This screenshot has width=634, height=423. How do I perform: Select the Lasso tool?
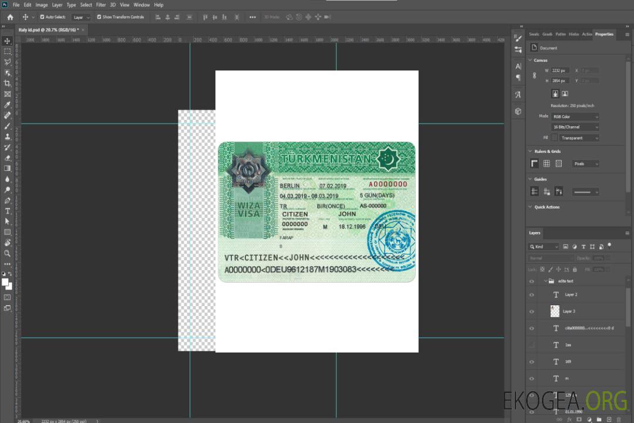[7, 62]
